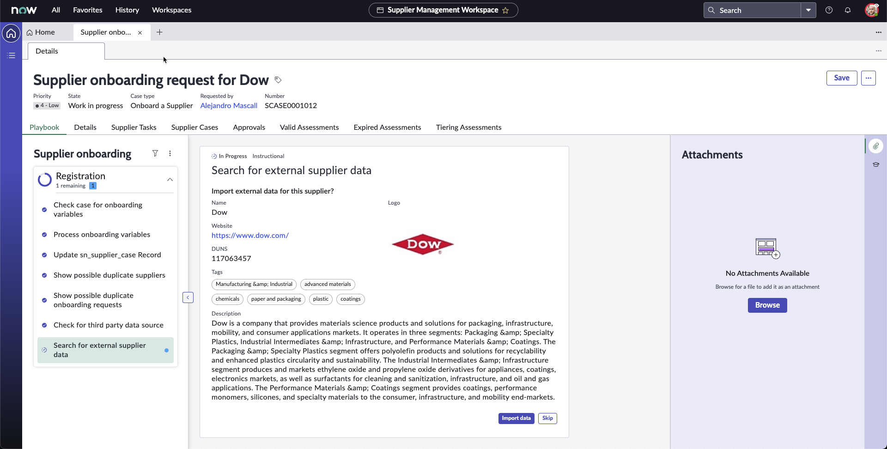Select 'Check for third party data source' step
This screenshot has width=887, height=449.
[x=105, y=325]
